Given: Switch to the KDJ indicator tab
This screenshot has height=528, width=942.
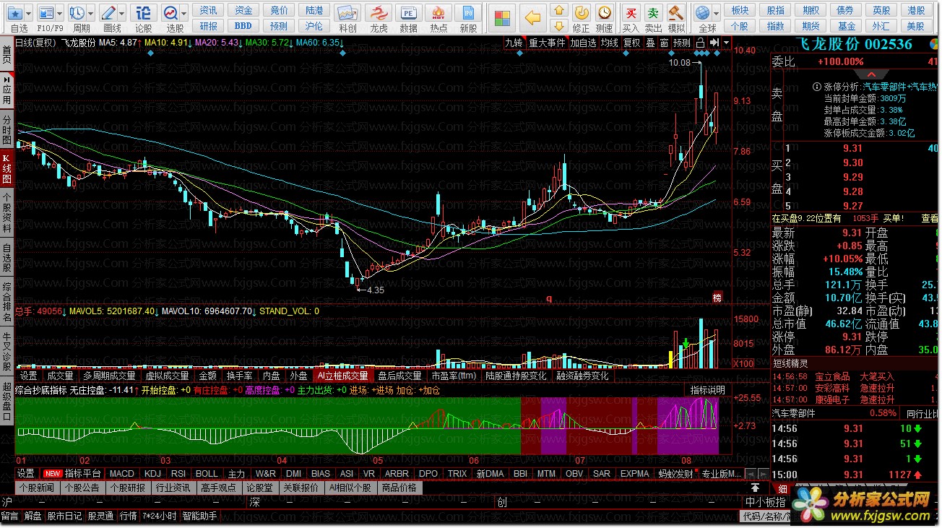Looking at the screenshot, I should (152, 474).
